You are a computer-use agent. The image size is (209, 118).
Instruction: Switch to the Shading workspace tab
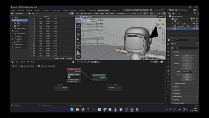[65, 10]
